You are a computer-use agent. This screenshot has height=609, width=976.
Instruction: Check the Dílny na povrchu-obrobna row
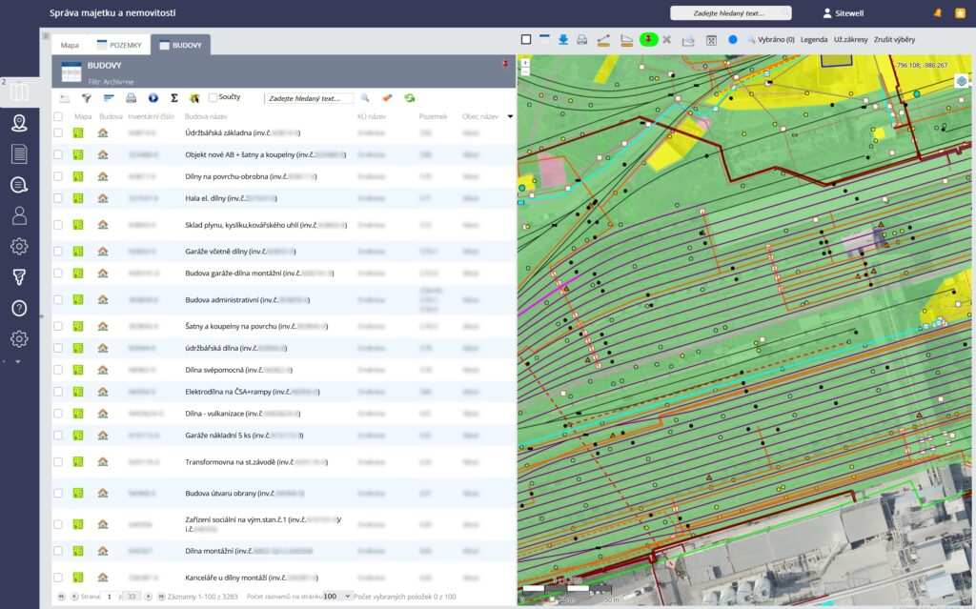(x=58, y=176)
